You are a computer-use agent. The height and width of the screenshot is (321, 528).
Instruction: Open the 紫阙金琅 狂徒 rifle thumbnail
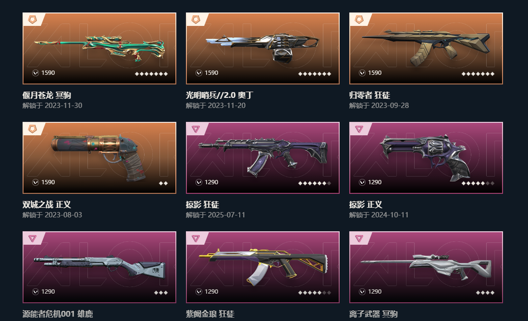(263, 267)
